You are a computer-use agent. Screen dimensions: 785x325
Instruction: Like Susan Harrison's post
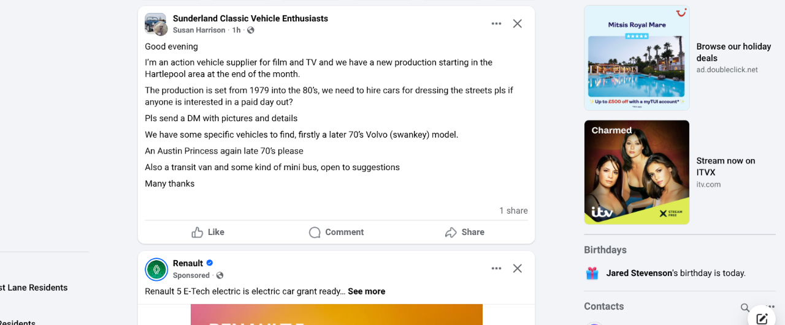[208, 232]
